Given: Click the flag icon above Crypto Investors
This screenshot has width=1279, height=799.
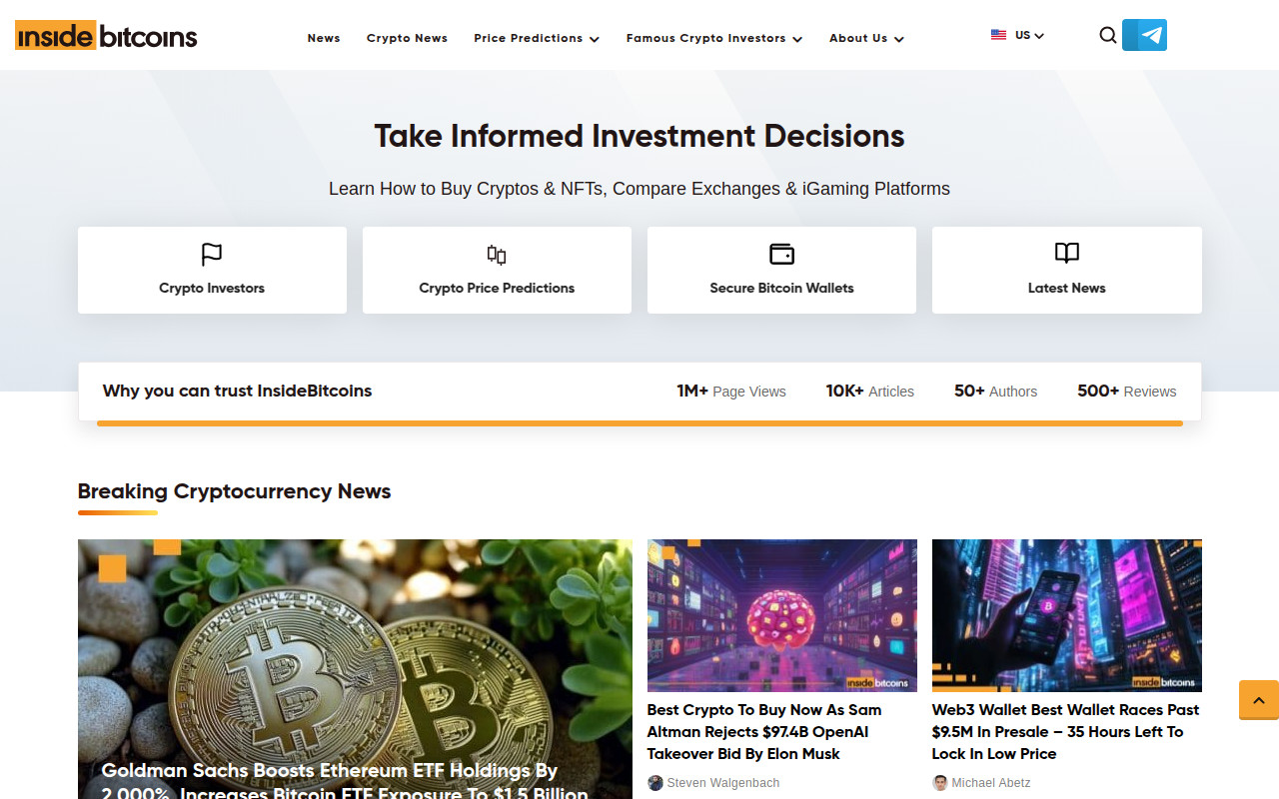Looking at the screenshot, I should [x=212, y=254].
